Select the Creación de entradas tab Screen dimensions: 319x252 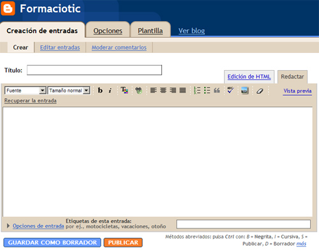[x=42, y=31]
